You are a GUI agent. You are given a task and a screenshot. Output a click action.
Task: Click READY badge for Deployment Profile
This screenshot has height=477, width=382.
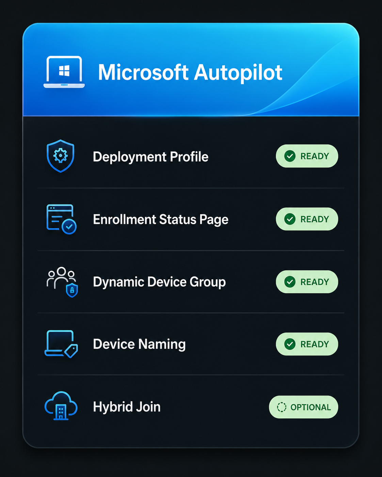tap(307, 156)
